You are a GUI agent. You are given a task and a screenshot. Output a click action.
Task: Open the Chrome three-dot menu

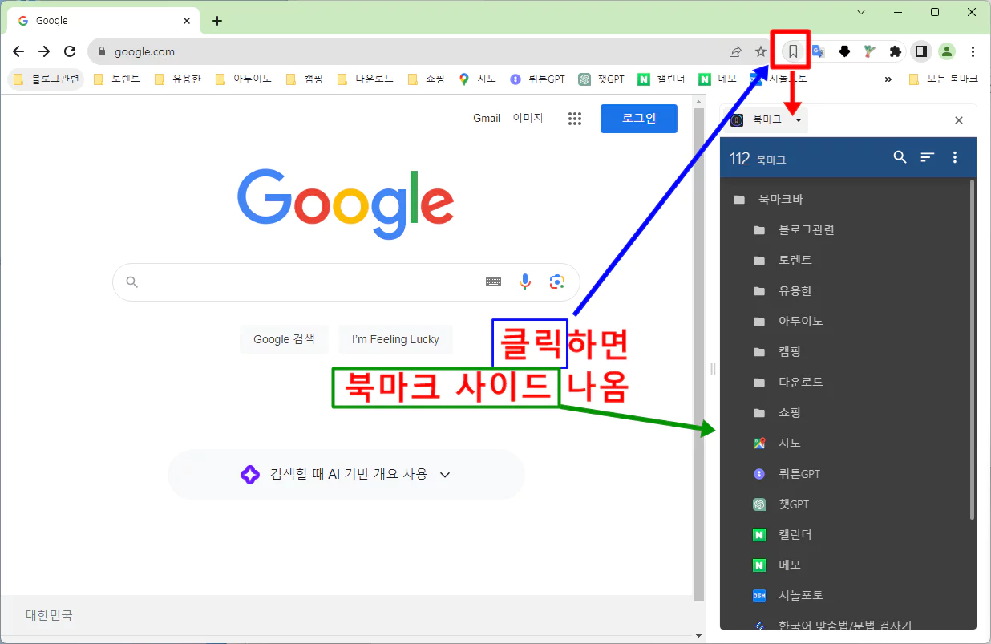[x=973, y=51]
